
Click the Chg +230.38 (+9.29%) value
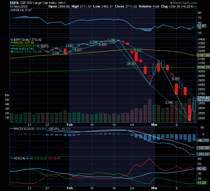(x=178, y=6)
